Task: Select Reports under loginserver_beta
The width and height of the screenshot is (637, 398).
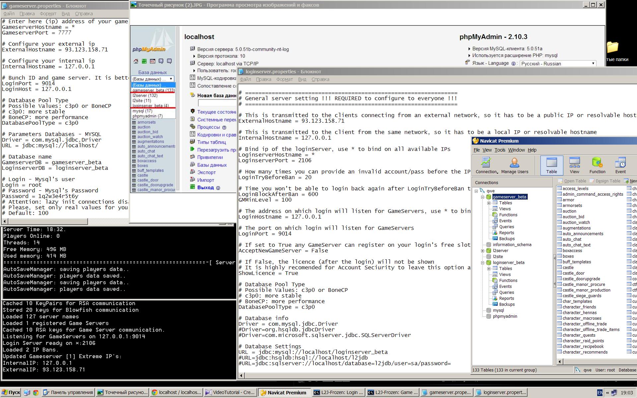Action: (x=506, y=298)
